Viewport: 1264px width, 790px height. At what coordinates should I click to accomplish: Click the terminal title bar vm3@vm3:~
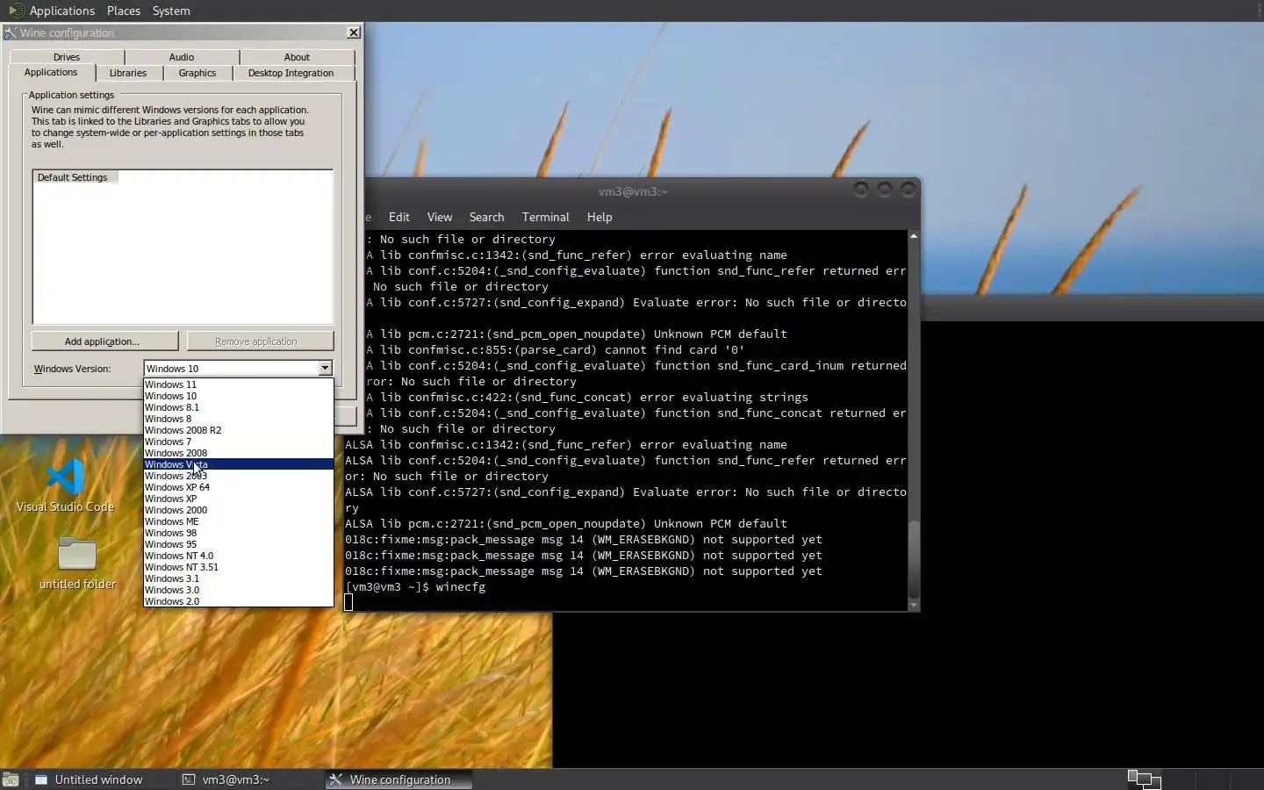(x=633, y=191)
